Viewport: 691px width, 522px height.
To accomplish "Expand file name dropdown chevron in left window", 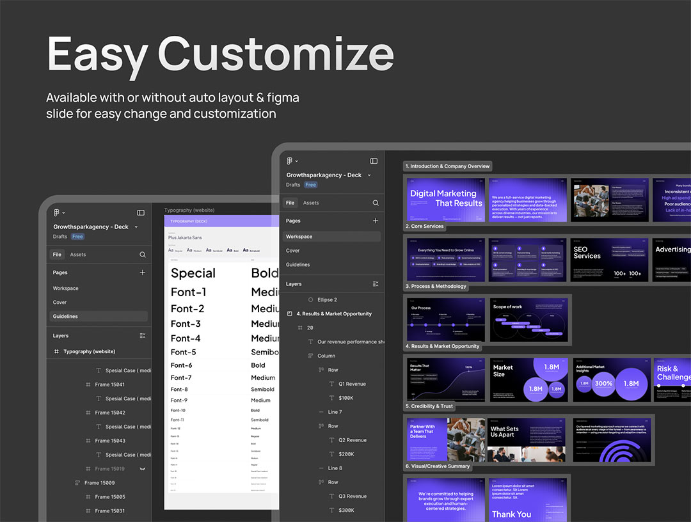I will click(x=136, y=227).
